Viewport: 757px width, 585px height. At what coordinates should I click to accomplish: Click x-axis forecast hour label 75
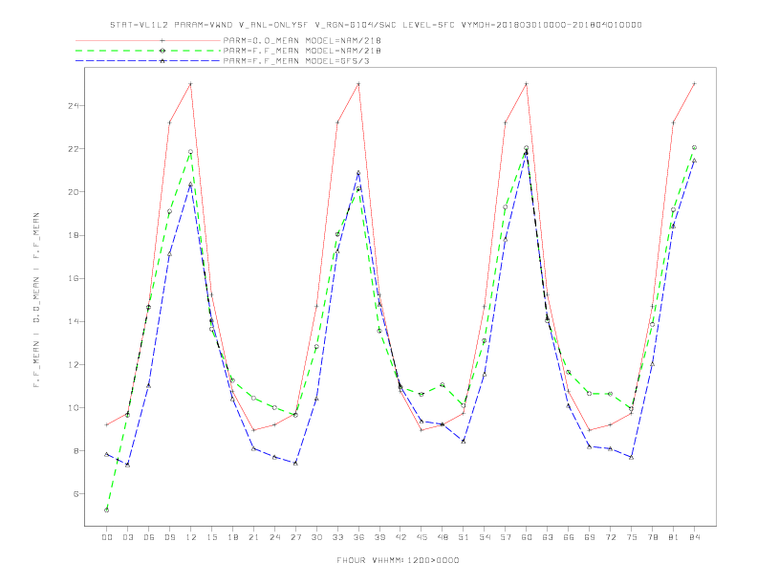(x=632, y=537)
